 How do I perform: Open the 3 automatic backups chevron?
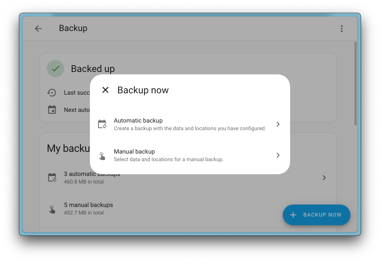coord(324,178)
